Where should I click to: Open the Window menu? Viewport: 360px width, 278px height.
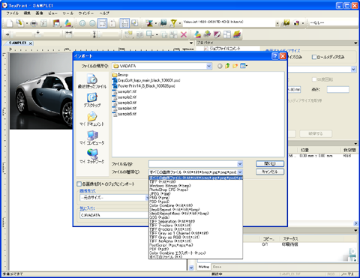click(86, 13)
